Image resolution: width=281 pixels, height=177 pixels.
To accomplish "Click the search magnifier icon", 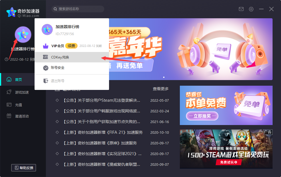I will [55, 9].
